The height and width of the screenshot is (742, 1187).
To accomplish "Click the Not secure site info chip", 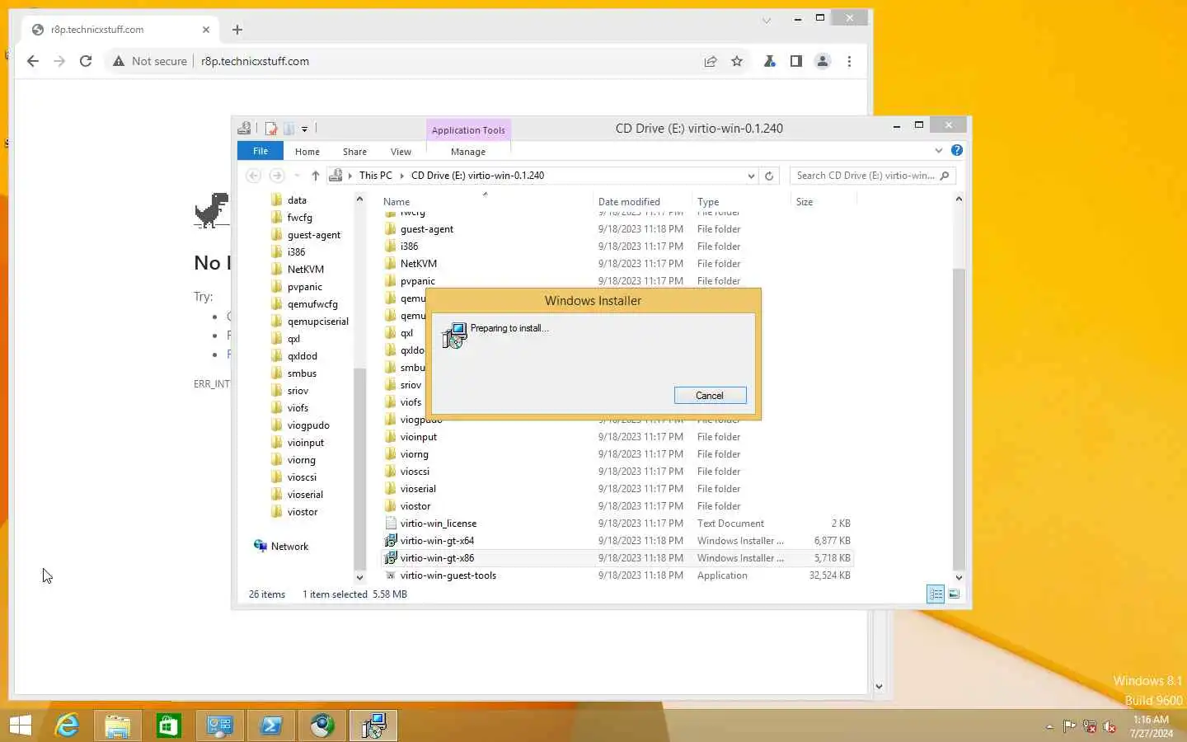I will (150, 61).
